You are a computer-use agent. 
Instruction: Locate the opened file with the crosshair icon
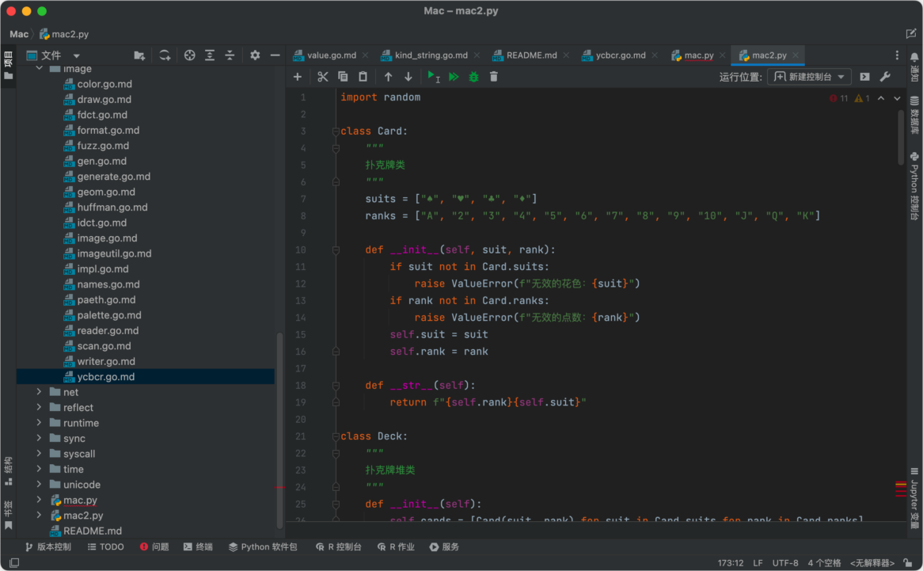coord(189,55)
